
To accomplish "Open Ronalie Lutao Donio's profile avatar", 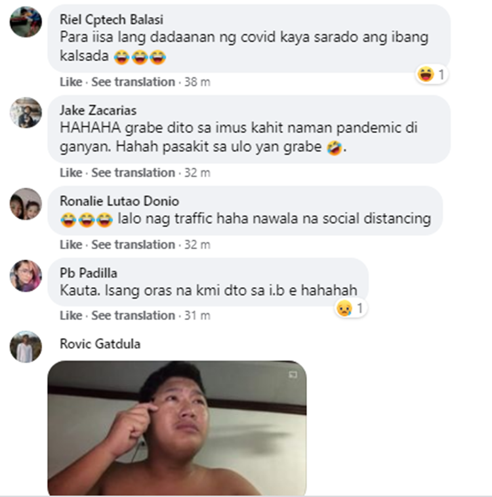I will point(26,203).
